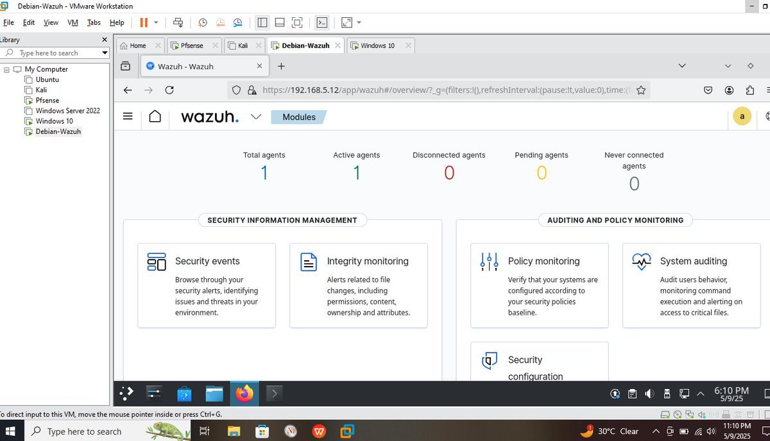Go to the Wazuh home icon
This screenshot has height=441, width=770.
[x=155, y=116]
